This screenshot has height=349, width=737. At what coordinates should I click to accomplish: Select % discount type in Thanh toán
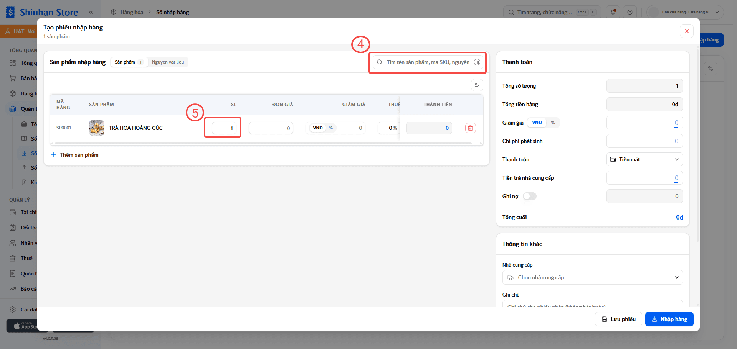(x=553, y=123)
